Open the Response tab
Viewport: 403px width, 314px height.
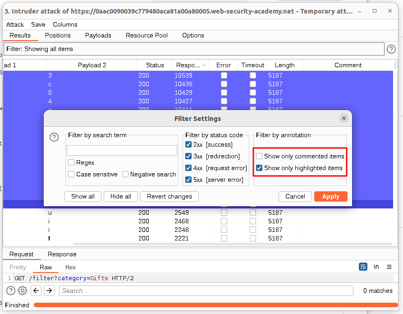click(62, 254)
